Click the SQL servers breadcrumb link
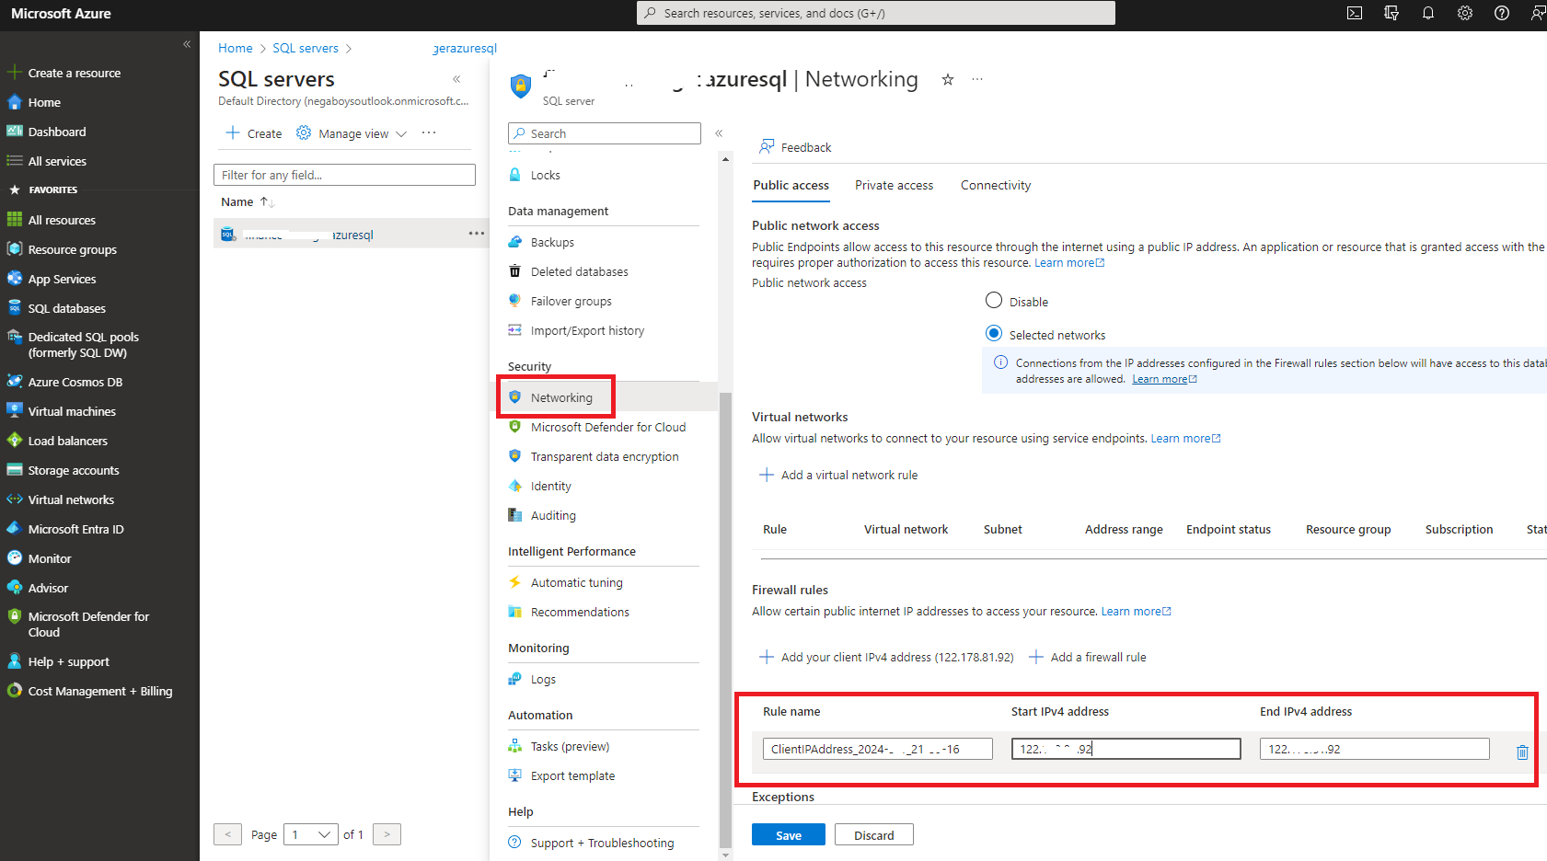The width and height of the screenshot is (1547, 861). pyautogui.click(x=306, y=48)
